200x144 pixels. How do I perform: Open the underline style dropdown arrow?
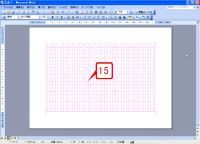65,17
